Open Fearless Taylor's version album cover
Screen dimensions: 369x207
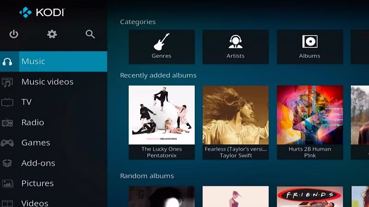(236, 115)
